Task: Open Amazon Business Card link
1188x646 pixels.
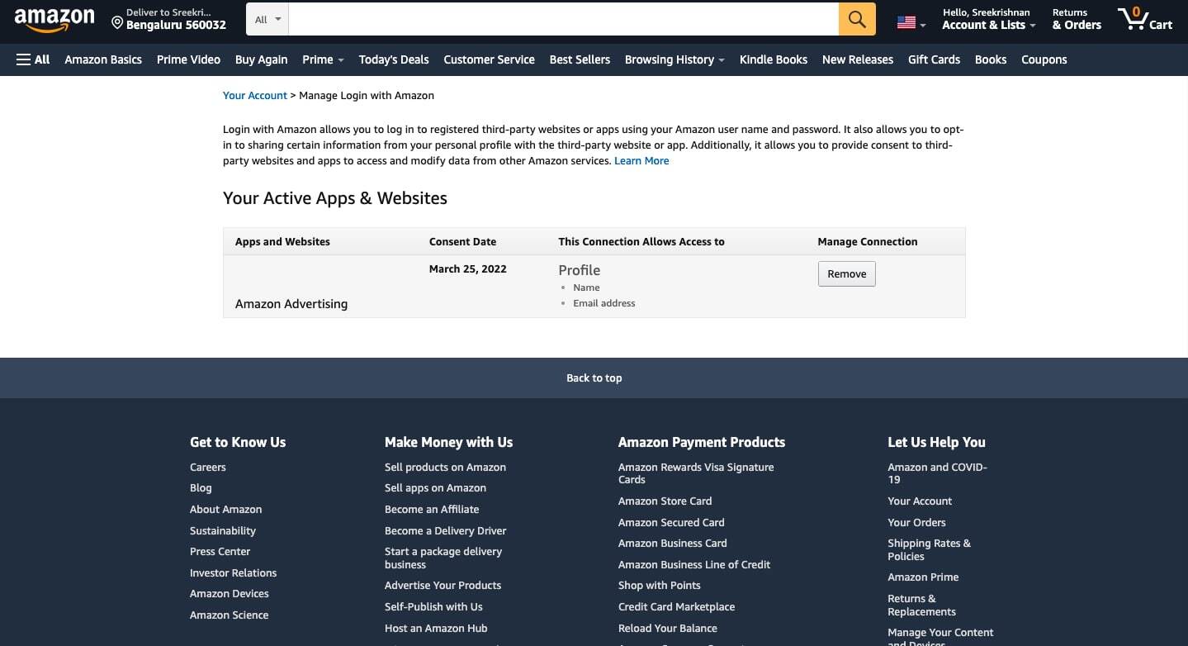Action: coord(673,544)
